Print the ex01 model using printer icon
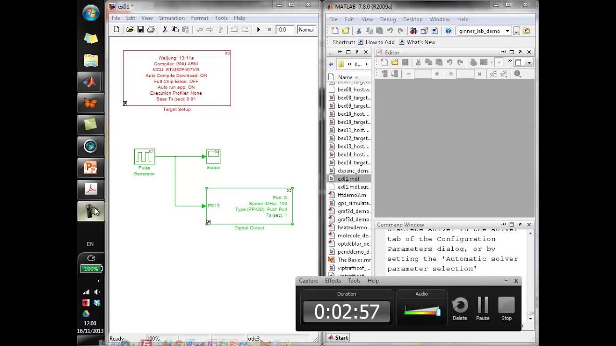 [x=151, y=30]
